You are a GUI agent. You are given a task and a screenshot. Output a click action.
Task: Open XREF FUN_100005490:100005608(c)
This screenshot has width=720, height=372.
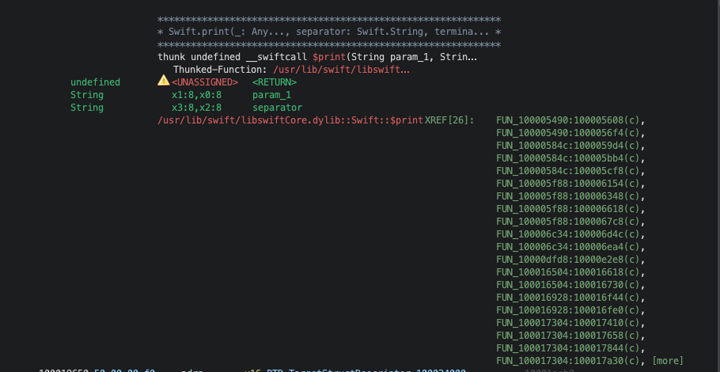tap(568, 120)
